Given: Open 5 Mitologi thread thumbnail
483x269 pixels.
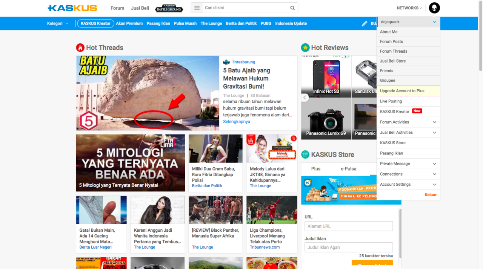Looking at the screenshot, I should 131,163.
